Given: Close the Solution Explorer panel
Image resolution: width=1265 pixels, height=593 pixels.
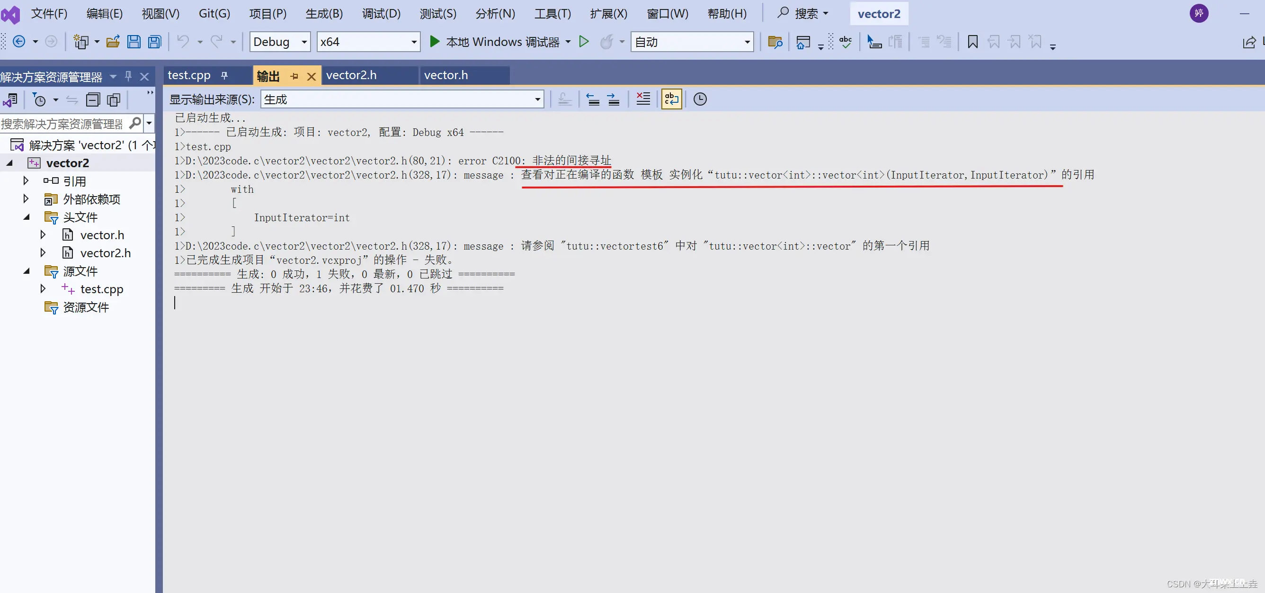Looking at the screenshot, I should tap(144, 77).
